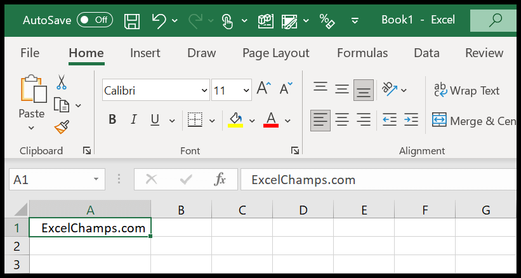Switch to the Formulas tab
Viewport: 521px width, 278px height.
pyautogui.click(x=362, y=53)
